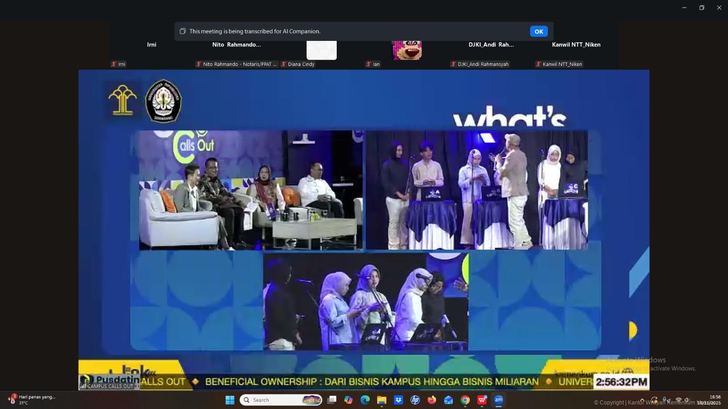The width and height of the screenshot is (728, 409).
Task: Open the clock and date flyout
Action: tap(709, 400)
